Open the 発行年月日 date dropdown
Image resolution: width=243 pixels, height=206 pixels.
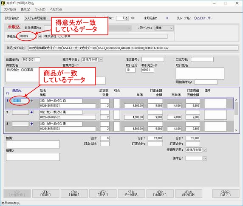tap(101, 59)
